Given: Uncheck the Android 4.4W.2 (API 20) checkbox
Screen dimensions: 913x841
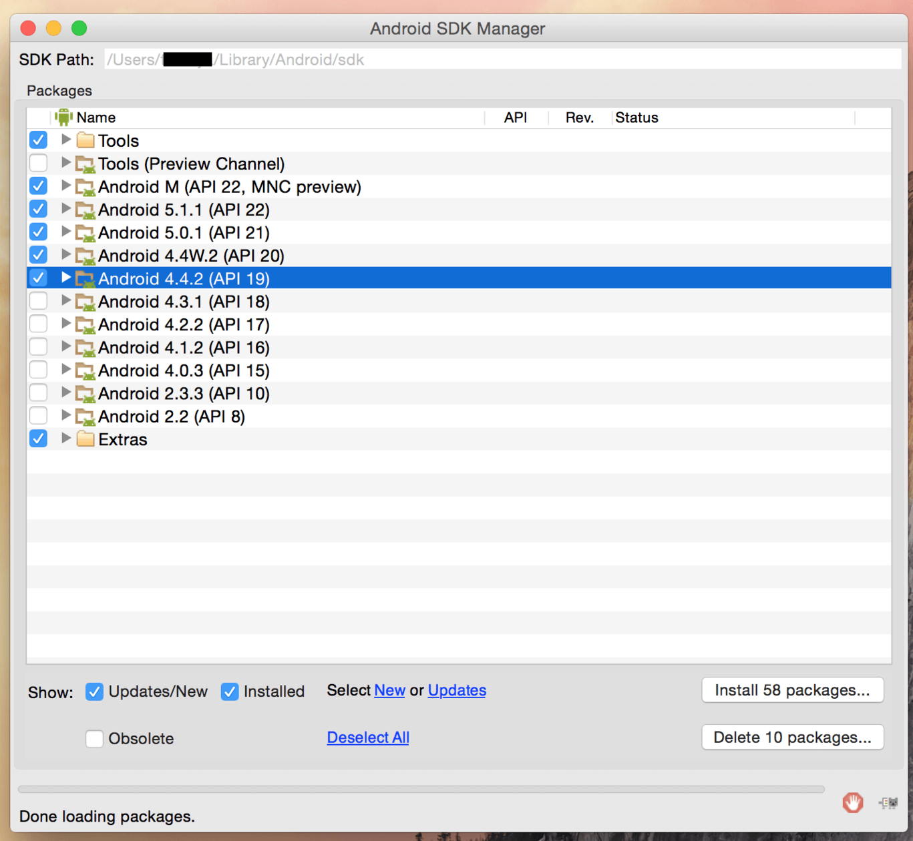Looking at the screenshot, I should tap(39, 255).
